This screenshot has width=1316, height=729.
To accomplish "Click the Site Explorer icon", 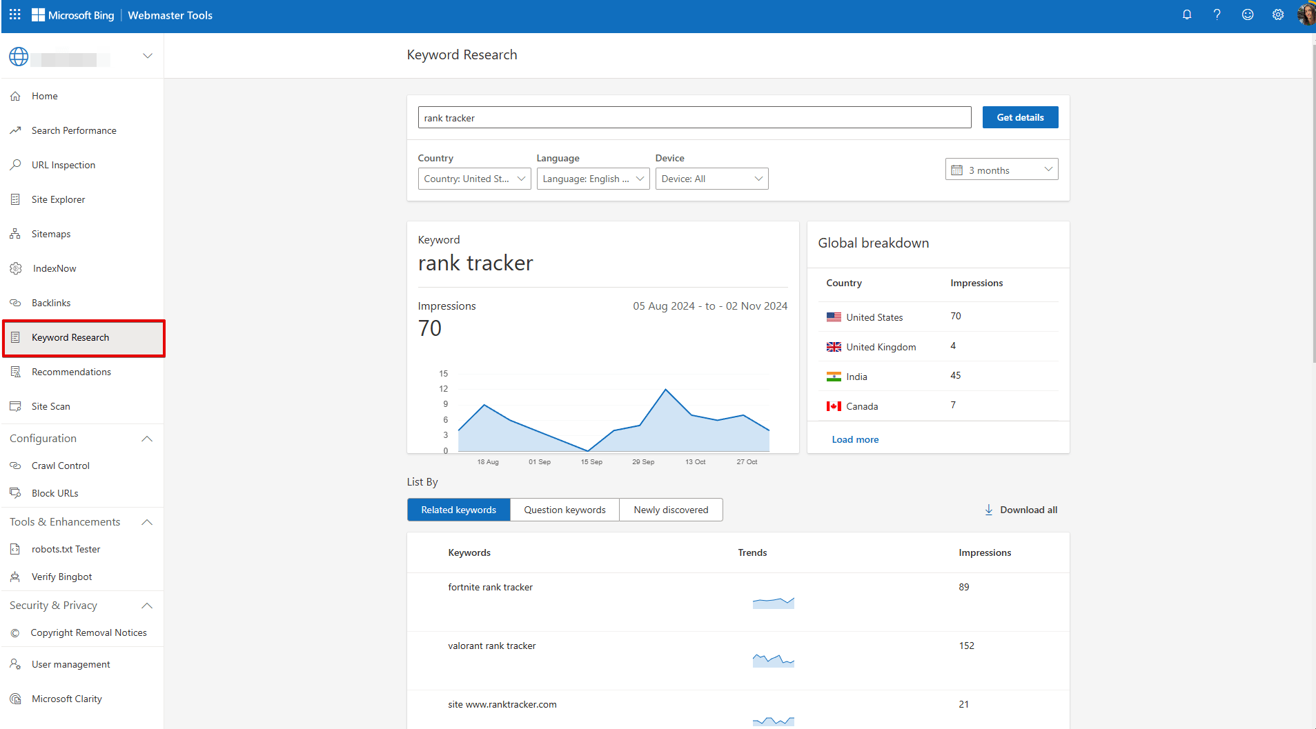I will 15,199.
